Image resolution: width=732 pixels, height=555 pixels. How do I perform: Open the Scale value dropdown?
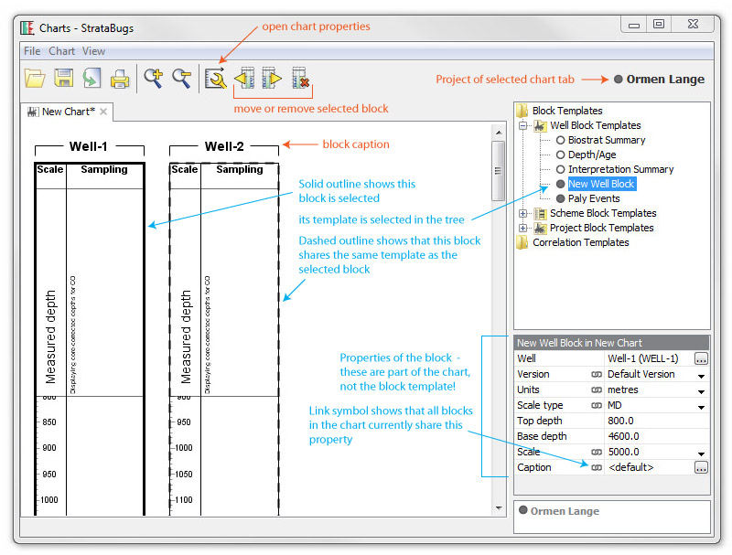point(701,454)
